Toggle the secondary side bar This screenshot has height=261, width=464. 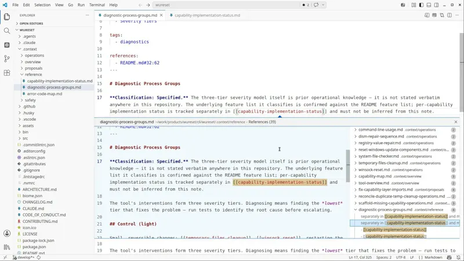coord(437,5)
